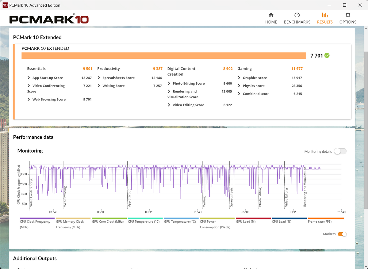368x269 pixels.
Task: Click the green valid-score checkmark icon
Action: [327, 55]
